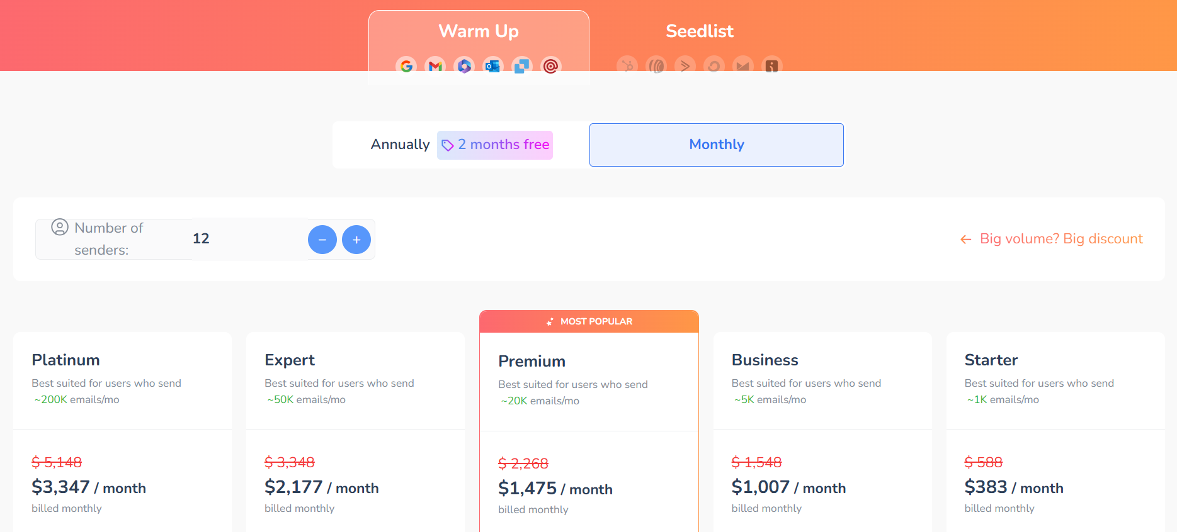Select the Monthly billing option
The image size is (1177, 532).
(716, 145)
